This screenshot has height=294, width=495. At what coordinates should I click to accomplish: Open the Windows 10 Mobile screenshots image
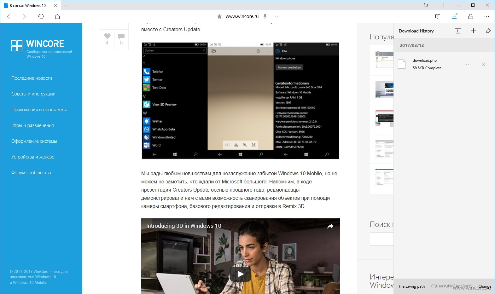[241, 101]
